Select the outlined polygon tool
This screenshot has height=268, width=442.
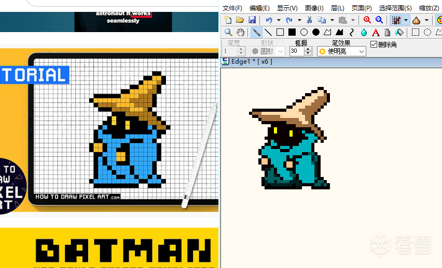click(327, 33)
